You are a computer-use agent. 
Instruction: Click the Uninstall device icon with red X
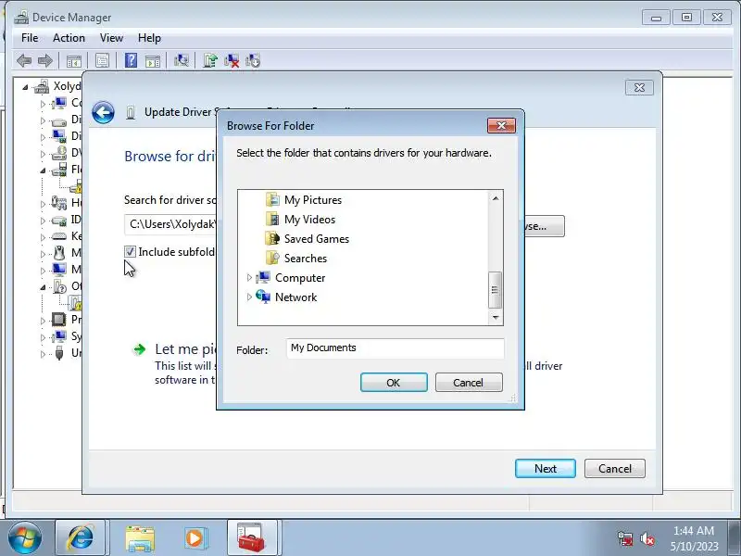click(232, 60)
